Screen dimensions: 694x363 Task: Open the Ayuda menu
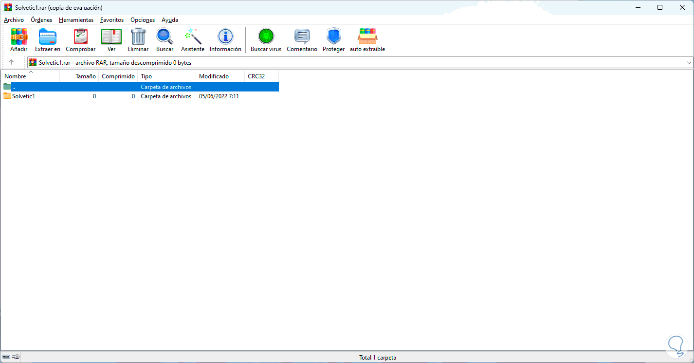point(170,20)
